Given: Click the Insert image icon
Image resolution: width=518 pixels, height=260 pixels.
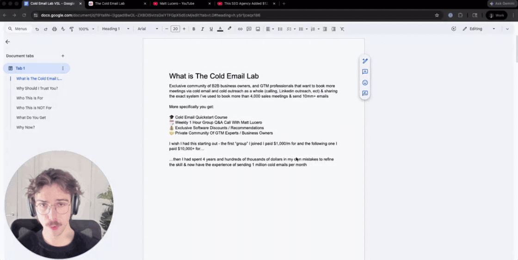Looking at the screenshot, I should (x=258, y=29).
